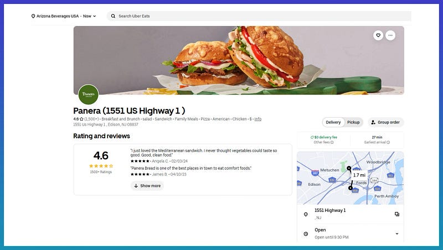Copy address with the copy icon
Screen dimensions: 443x250
click(x=397, y=214)
